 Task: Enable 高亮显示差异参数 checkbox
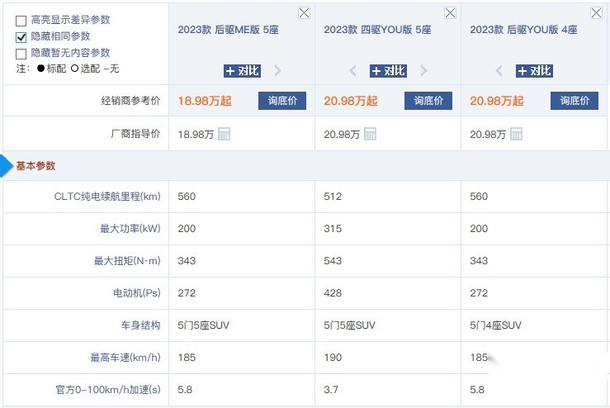21,21
